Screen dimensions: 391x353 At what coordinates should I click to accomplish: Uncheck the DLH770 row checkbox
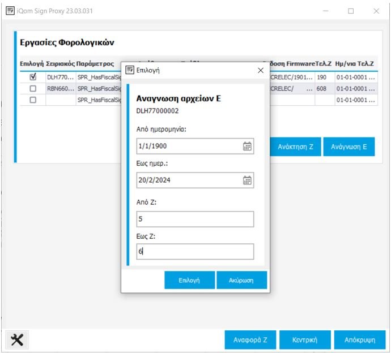click(33, 77)
